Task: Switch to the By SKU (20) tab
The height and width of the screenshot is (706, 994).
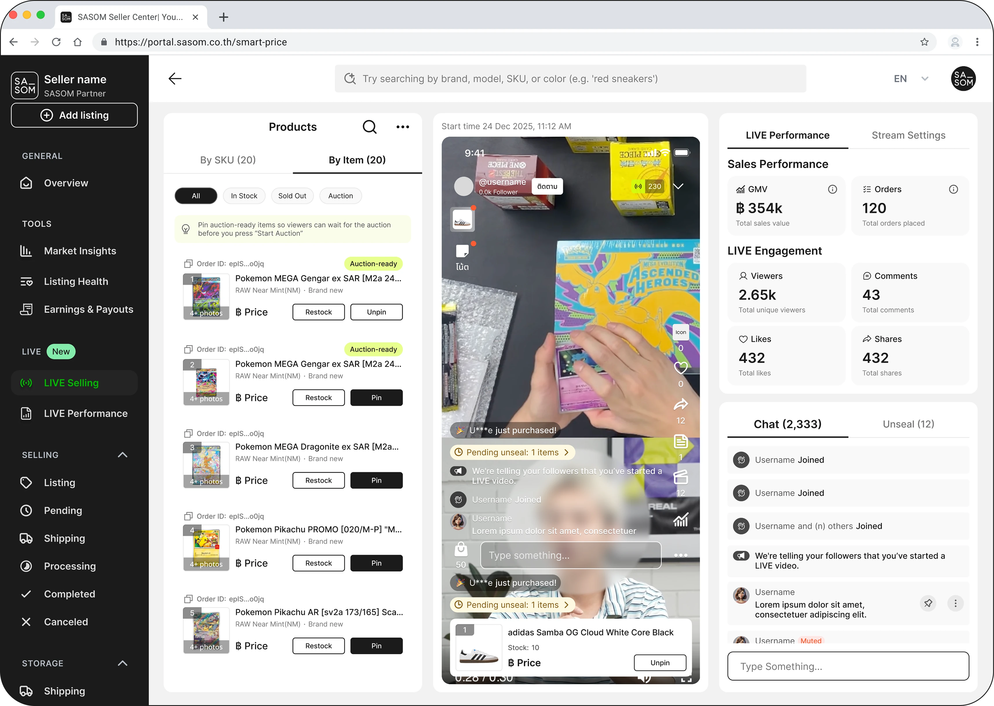Action: click(x=228, y=160)
